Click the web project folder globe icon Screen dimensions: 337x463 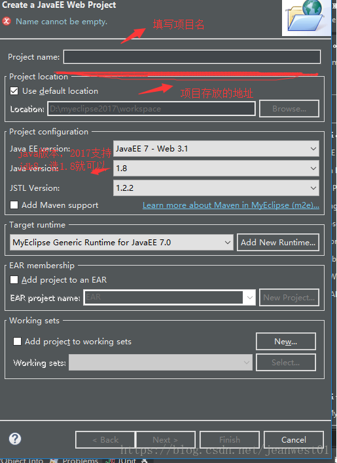(x=306, y=16)
